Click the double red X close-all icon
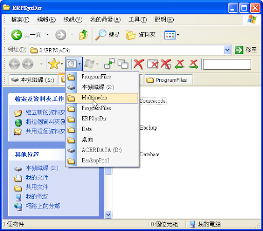 pos(166,64)
